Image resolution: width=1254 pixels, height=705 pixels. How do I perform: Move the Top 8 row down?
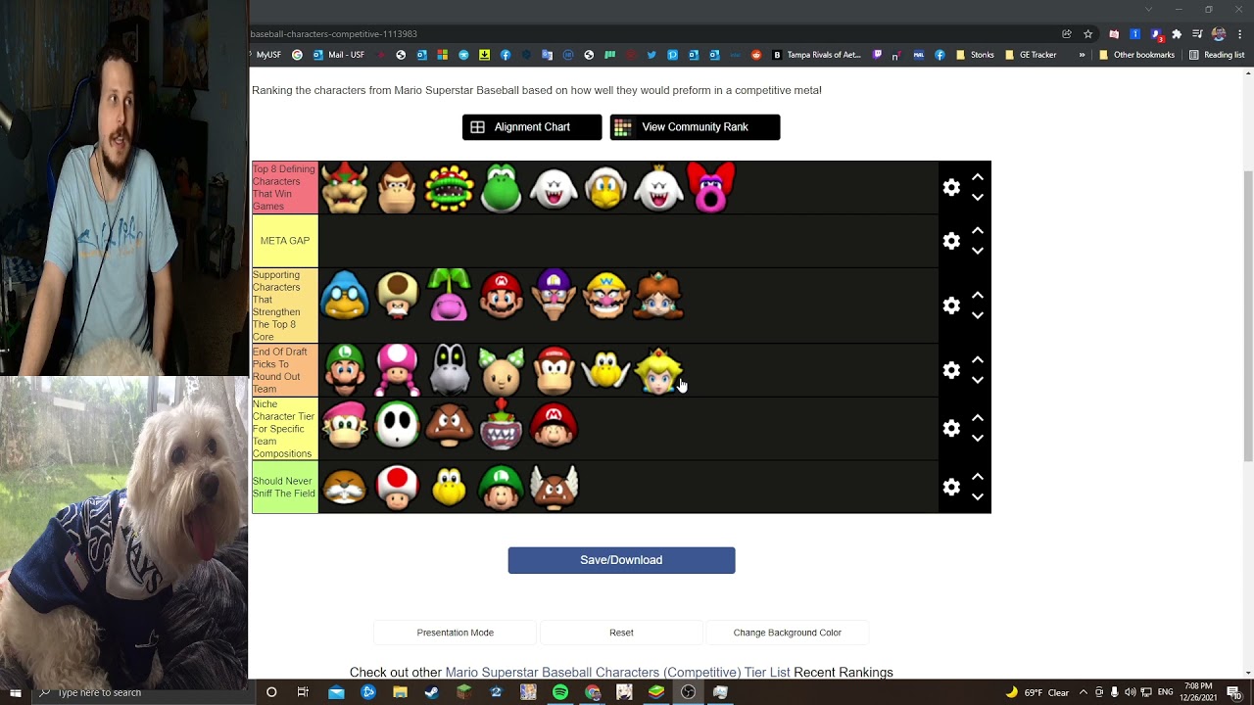[x=978, y=197]
